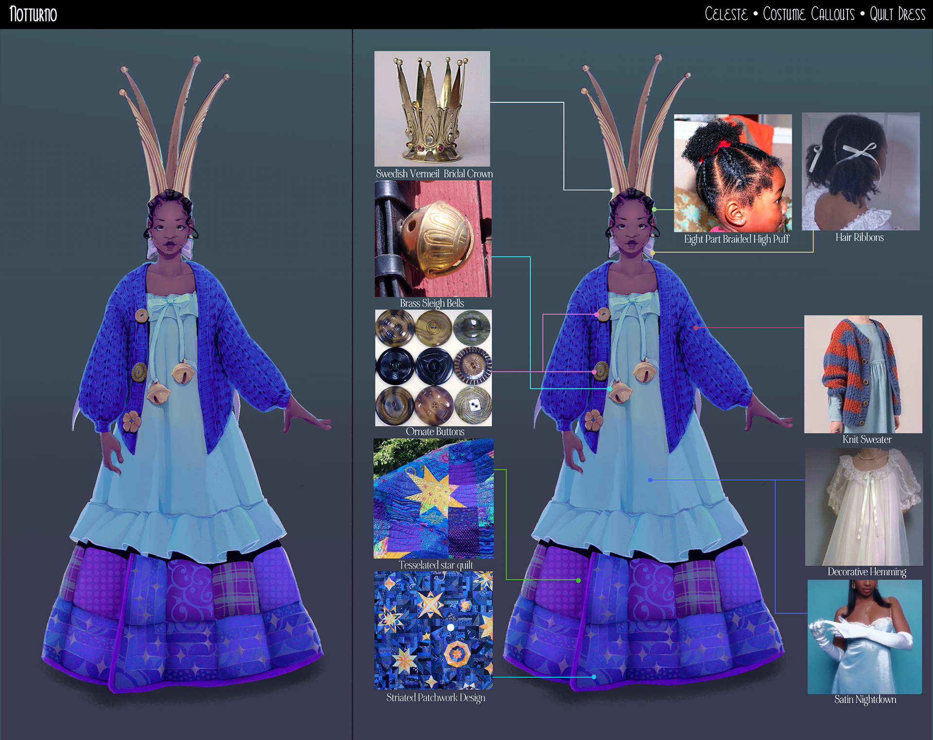Click the Swedish Vermeil Bridal Crown photo
This screenshot has height=740, width=933.
pyautogui.click(x=432, y=109)
